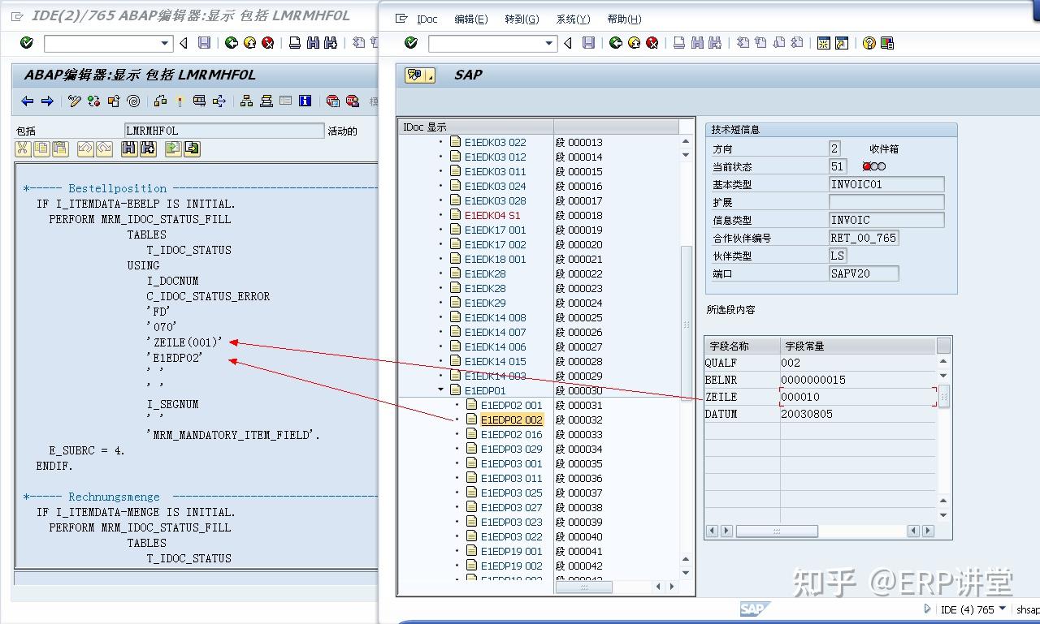Click the 系统(Y) menu

click(573, 19)
